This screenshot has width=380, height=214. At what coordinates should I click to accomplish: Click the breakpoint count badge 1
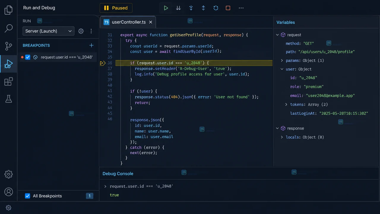89,196
